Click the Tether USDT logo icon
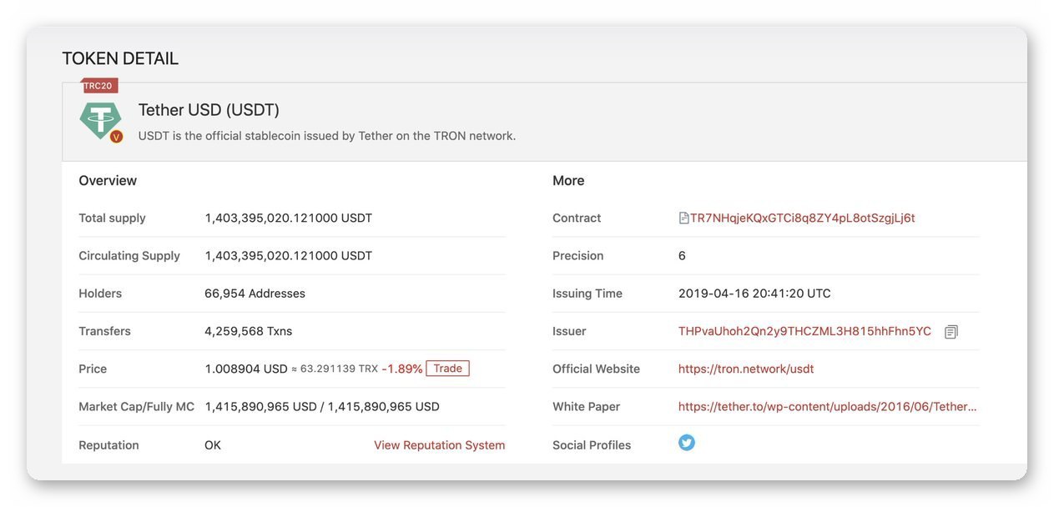Viewport: 1054px width, 507px height. (x=100, y=120)
